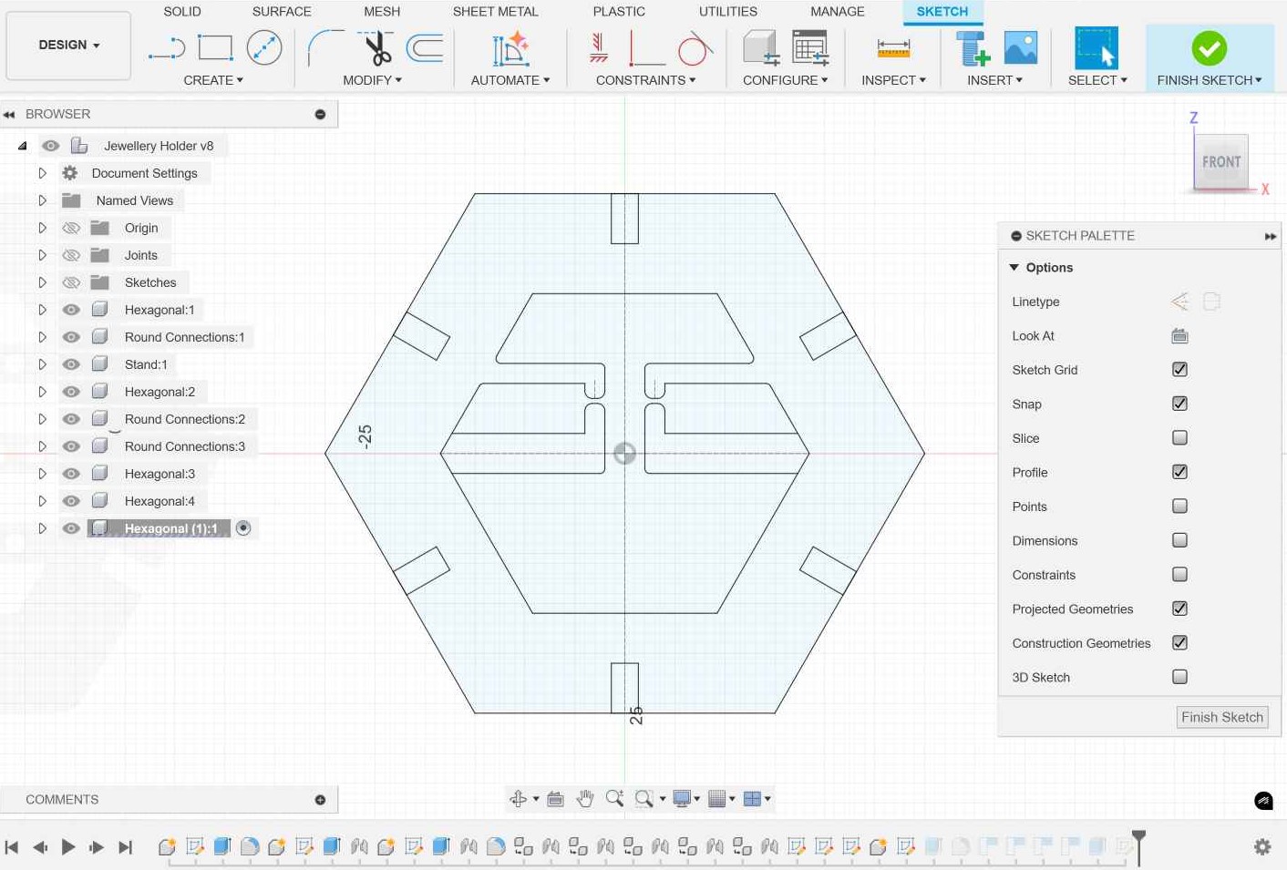Enable the Points checkbox

coord(1179,507)
